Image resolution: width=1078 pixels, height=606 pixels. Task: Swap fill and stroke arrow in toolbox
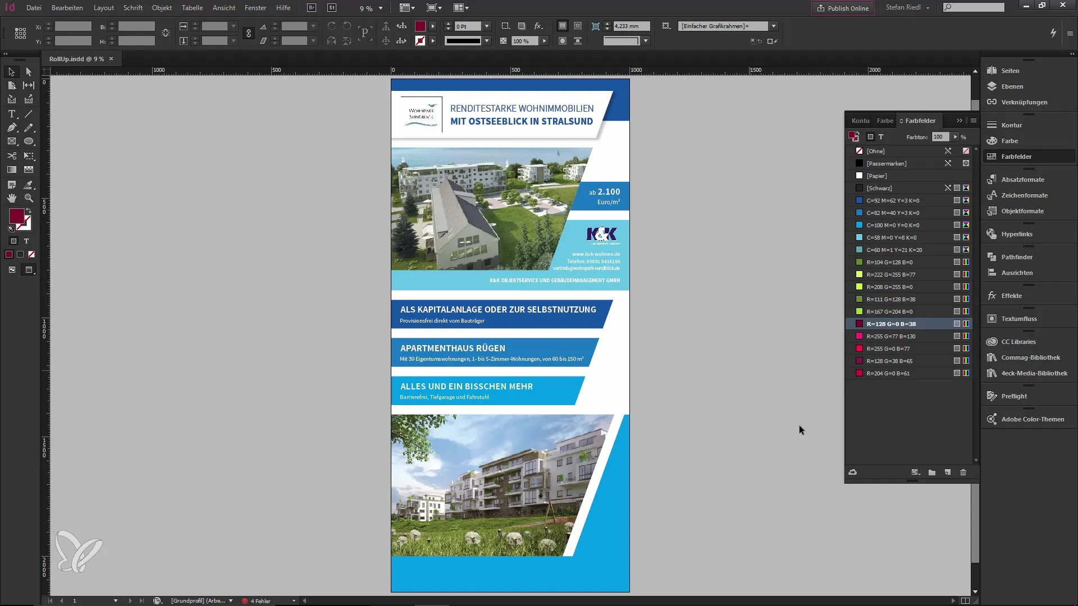pos(29,211)
